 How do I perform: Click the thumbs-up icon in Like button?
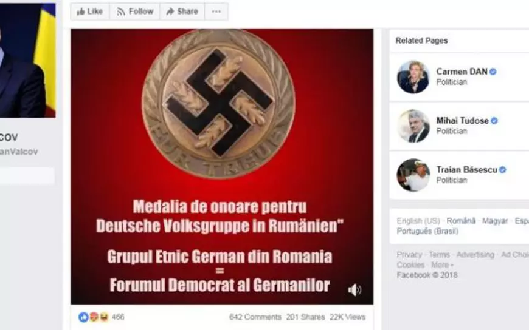click(81, 12)
